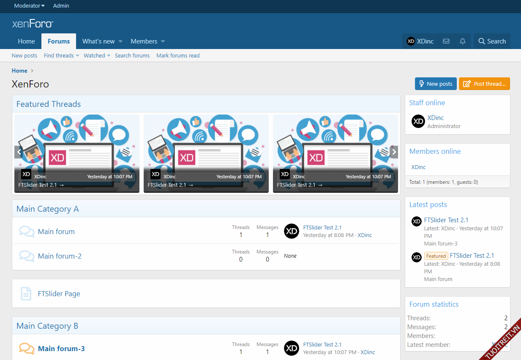This screenshot has width=521, height=360.
Task: Click the Main forum speech bubble icon
Action: point(27,232)
